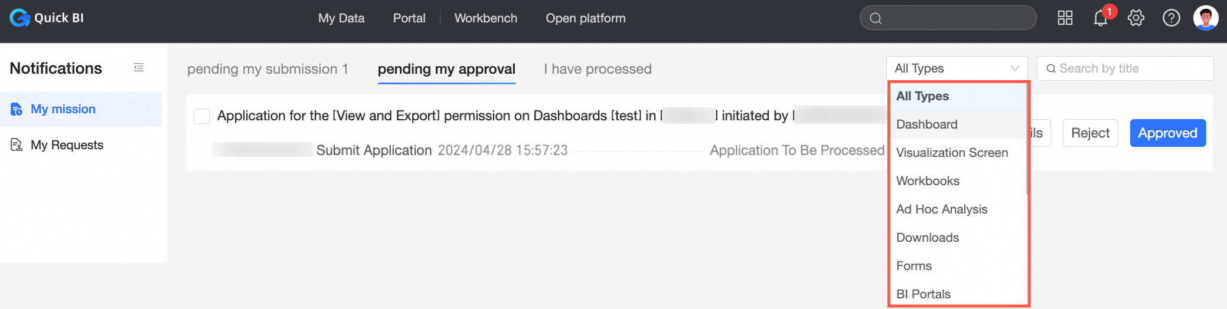This screenshot has height=309, width=1227.
Task: Open the notification bell
Action: 1100,18
